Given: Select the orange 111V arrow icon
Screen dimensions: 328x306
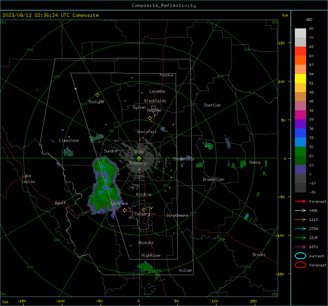Looking at the screenshot, I should click(x=300, y=219).
